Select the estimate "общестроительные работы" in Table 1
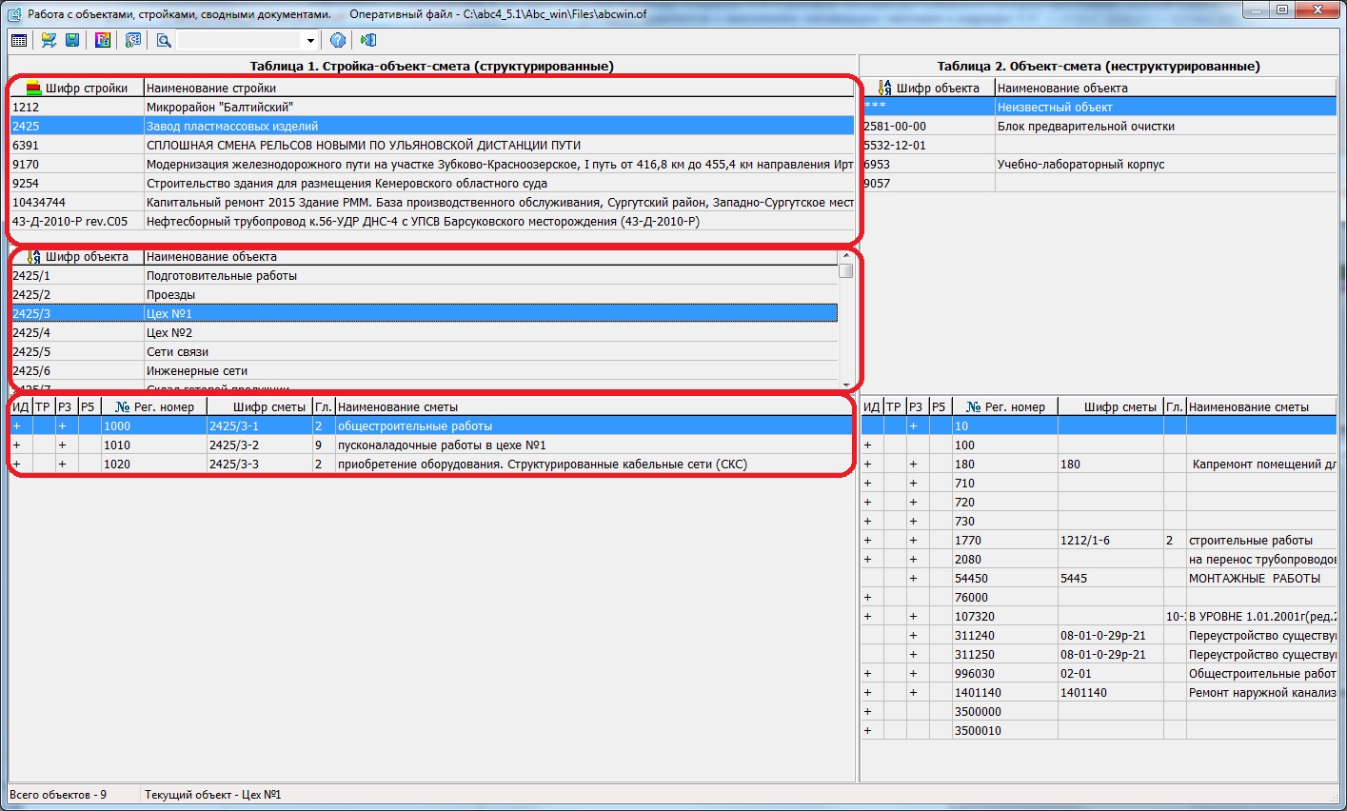This screenshot has width=1347, height=811. (x=431, y=425)
